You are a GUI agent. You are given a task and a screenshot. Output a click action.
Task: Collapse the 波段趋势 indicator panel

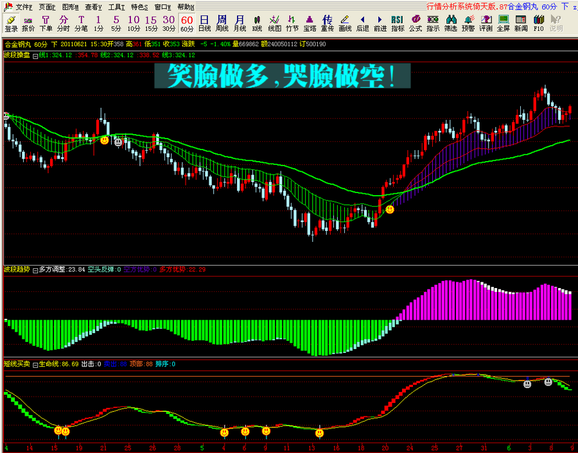[x=35, y=271]
